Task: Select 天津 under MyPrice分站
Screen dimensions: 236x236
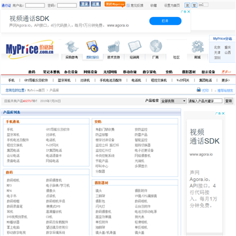Action: pyautogui.click(x=217, y=52)
